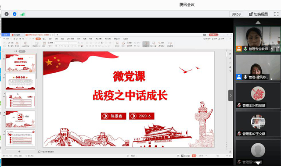The width and height of the screenshot is (281, 167).
Task: Click the blue security shield icon
Action: coord(14,14)
